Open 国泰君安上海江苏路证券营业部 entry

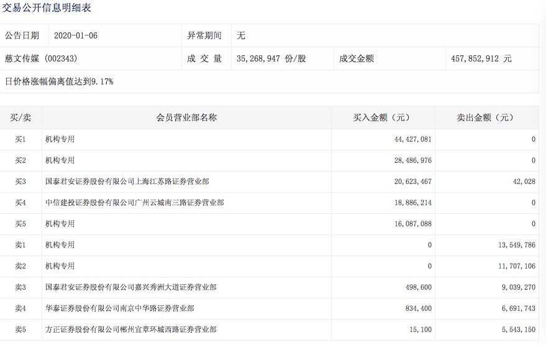127,182
